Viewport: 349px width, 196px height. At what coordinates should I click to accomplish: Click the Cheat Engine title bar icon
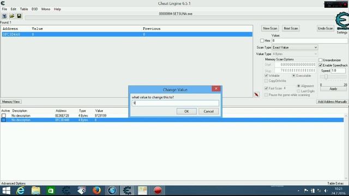coord(3,3)
